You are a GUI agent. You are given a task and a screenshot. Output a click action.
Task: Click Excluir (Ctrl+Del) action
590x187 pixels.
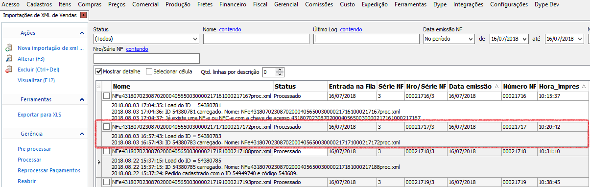[x=38, y=70]
